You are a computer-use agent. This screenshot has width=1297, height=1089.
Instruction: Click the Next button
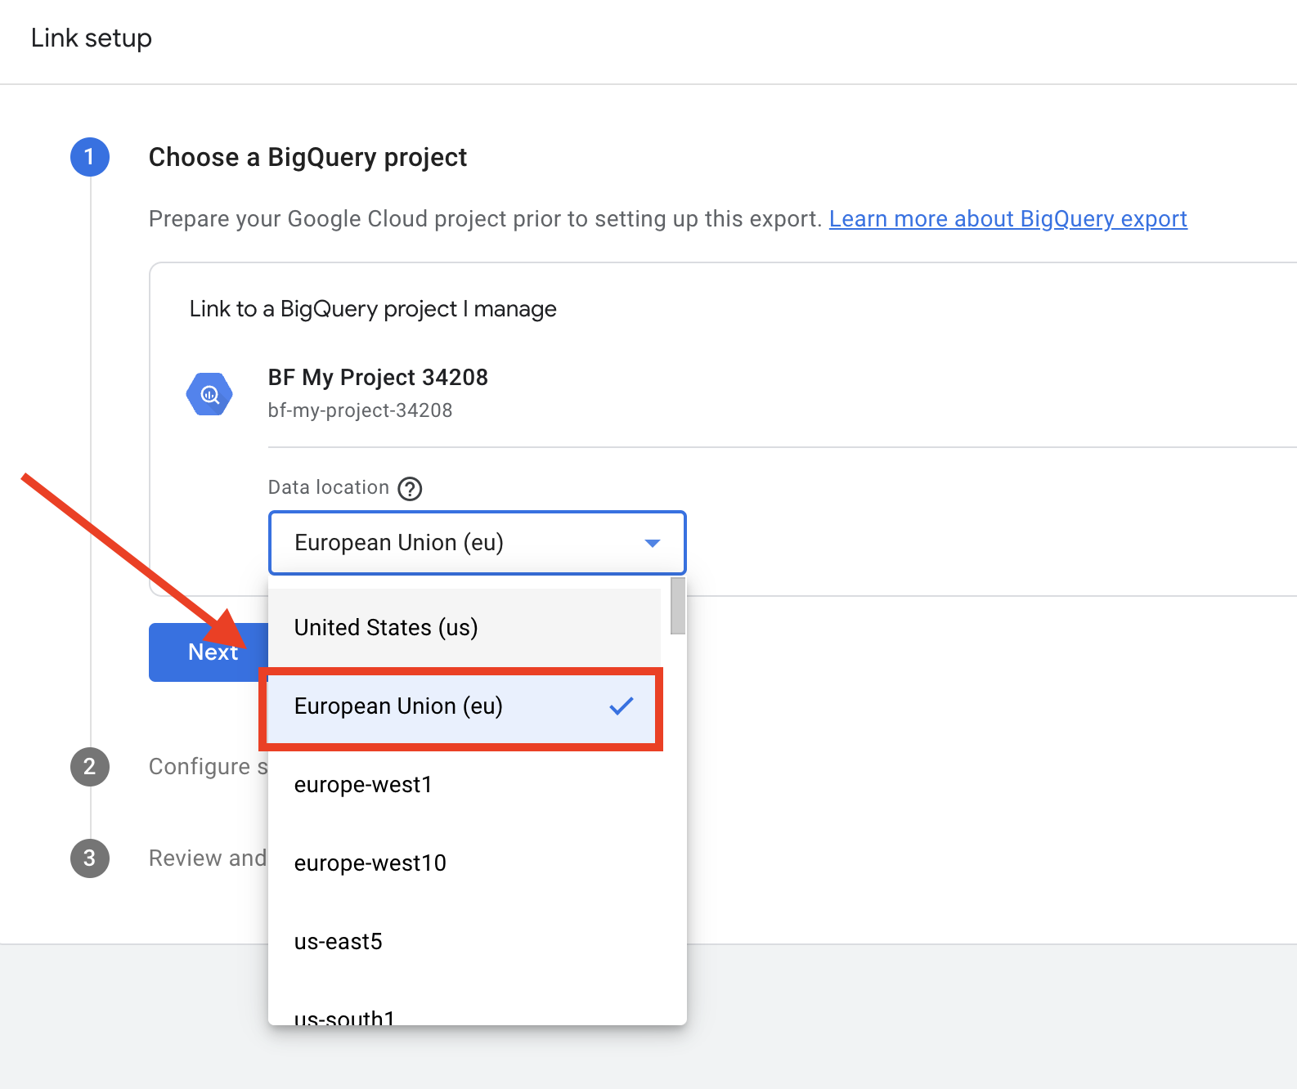point(209,652)
